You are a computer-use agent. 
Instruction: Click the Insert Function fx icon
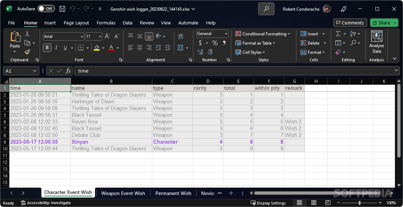pyautogui.click(x=68, y=71)
